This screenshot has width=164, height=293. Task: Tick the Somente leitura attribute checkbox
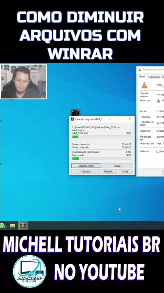(x=158, y=151)
